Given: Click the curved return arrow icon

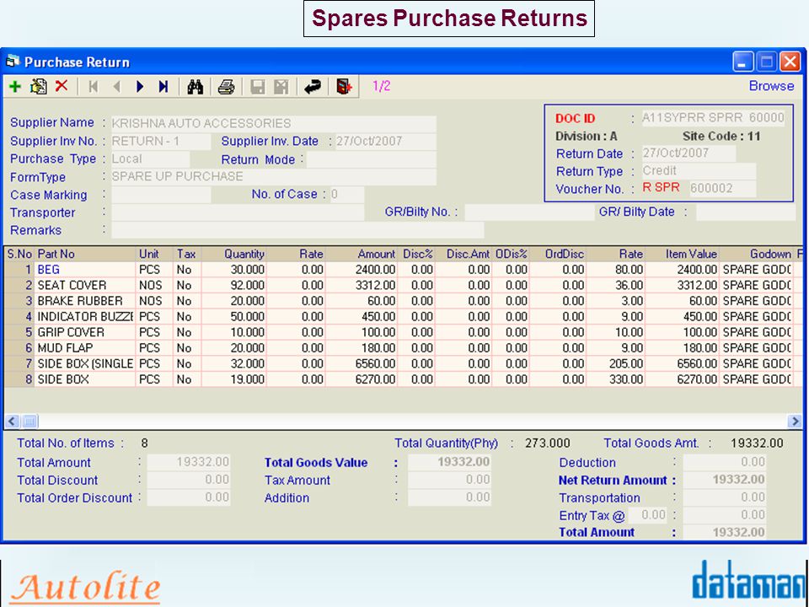Looking at the screenshot, I should tap(313, 87).
